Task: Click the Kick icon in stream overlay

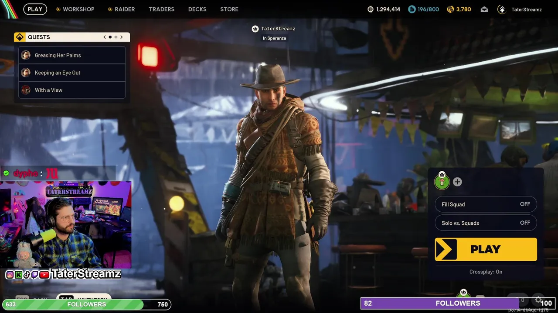Action: (x=18, y=275)
